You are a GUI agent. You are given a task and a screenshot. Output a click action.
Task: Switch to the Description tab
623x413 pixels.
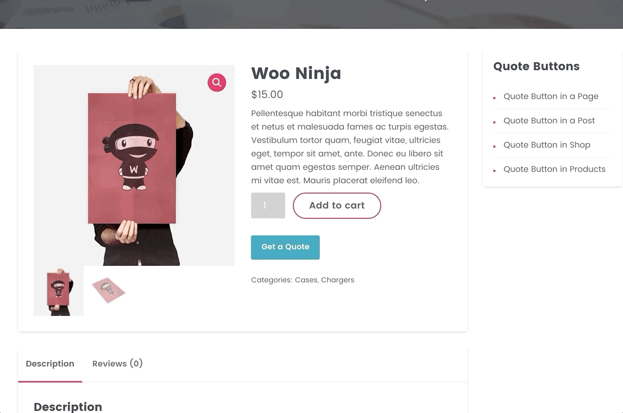pyautogui.click(x=50, y=364)
